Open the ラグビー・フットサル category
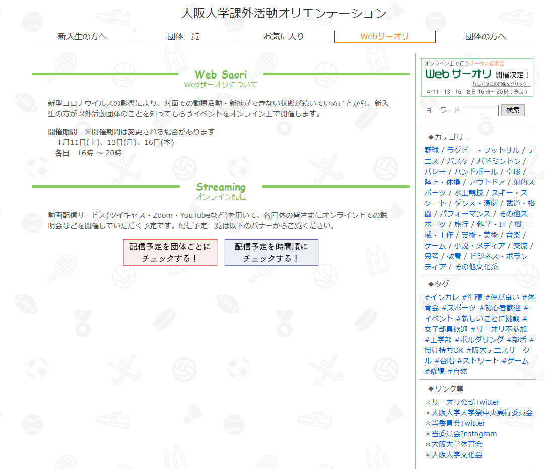This screenshot has width=547, height=469. coord(483,150)
